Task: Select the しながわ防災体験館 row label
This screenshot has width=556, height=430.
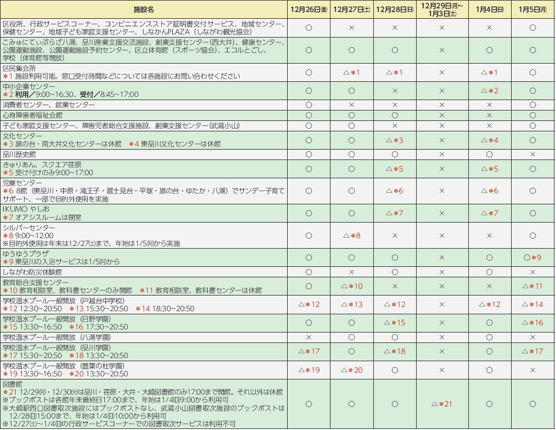Action: click(x=32, y=272)
